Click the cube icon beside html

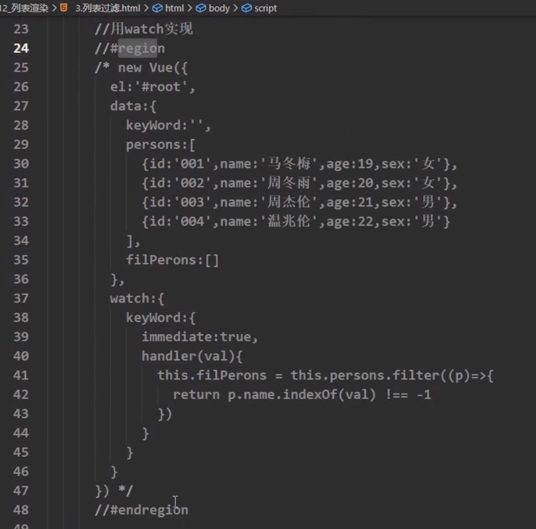click(157, 8)
